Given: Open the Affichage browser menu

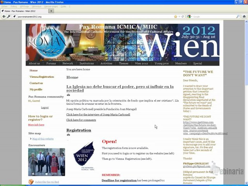Looking at the screenshot, I should click(24, 6).
